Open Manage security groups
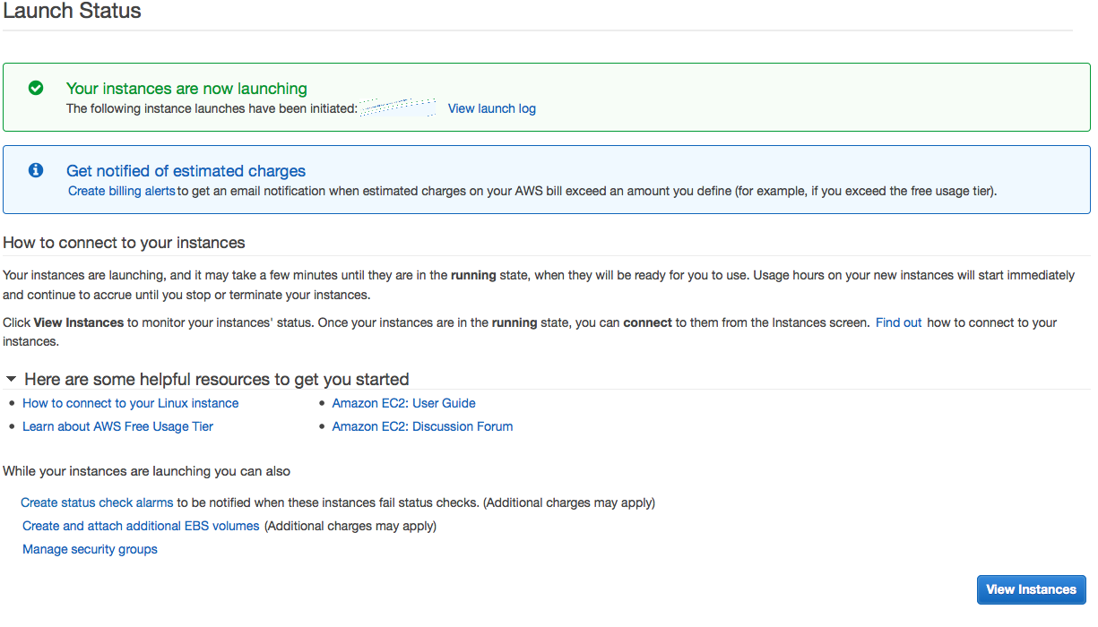This screenshot has width=1098, height=627. (90, 549)
